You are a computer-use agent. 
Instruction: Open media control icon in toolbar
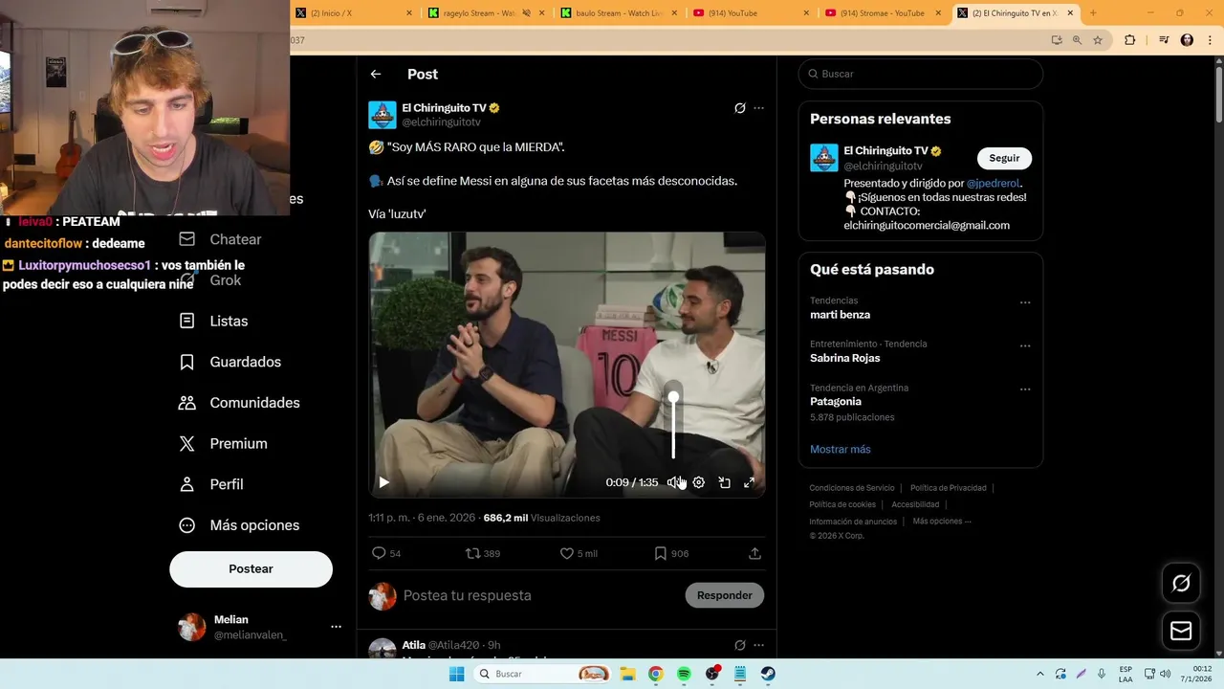[1164, 40]
